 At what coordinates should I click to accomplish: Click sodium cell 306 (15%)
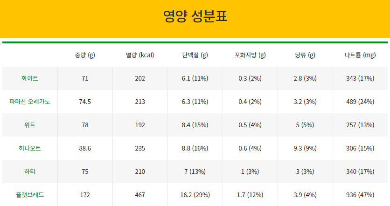pyautogui.click(x=360, y=148)
